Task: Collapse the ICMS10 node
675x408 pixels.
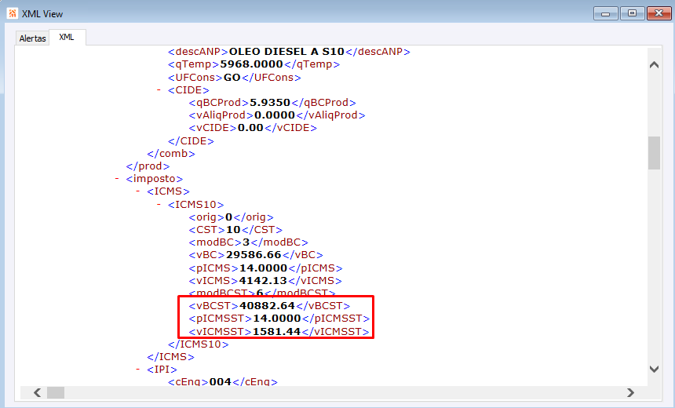Action: click(x=159, y=204)
